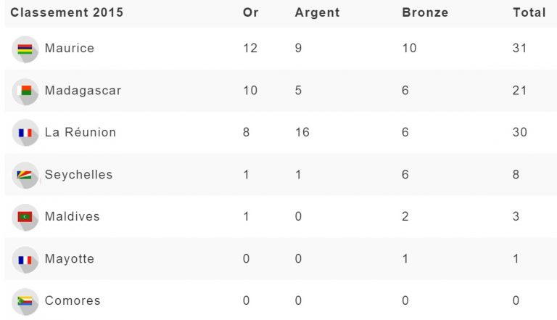
Task: Click the Seychelles flag icon
Action: [25, 175]
